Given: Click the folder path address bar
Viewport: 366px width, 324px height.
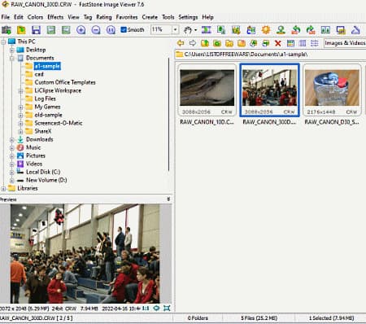Looking at the screenshot, I should click(x=270, y=55).
